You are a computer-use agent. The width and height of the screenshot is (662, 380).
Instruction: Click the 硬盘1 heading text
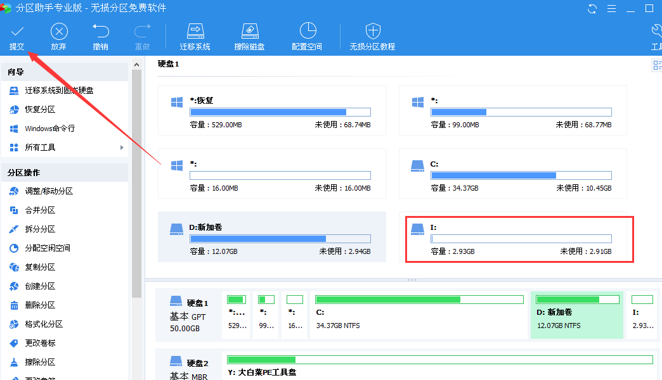pyautogui.click(x=169, y=64)
